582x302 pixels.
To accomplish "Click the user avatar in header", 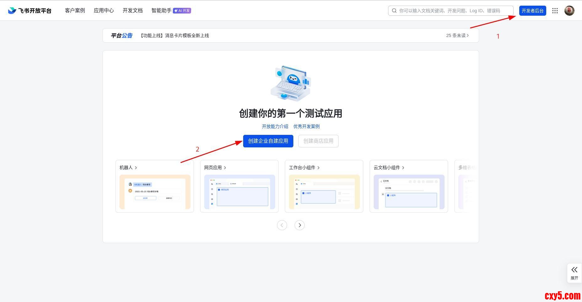I will [569, 11].
